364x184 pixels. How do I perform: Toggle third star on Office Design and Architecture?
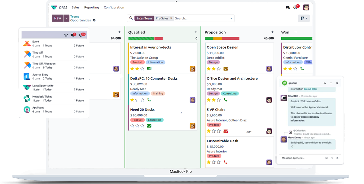[219, 100]
